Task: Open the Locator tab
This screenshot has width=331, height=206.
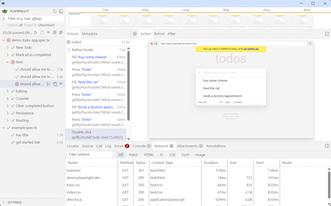Action: [73, 146]
